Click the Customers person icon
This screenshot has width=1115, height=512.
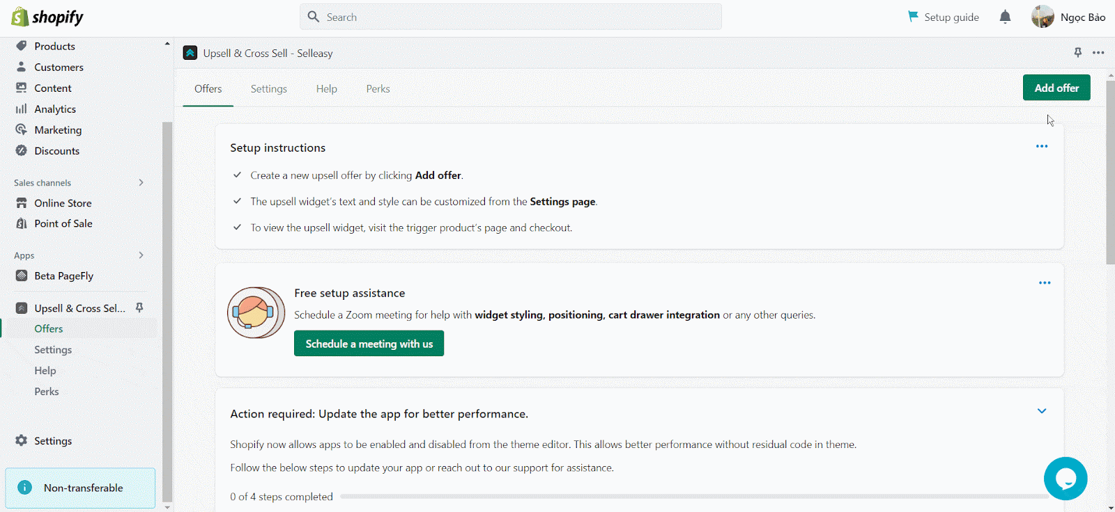pos(22,67)
